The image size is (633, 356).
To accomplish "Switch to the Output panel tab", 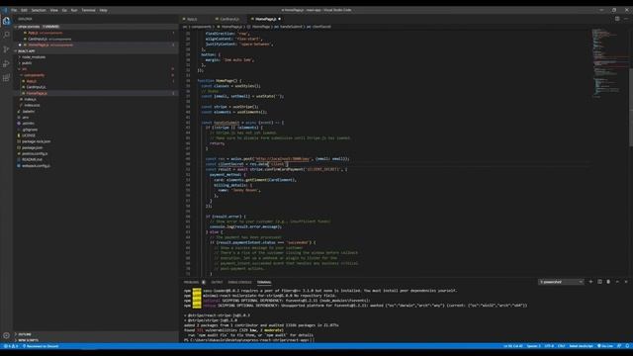I will pos(217,282).
